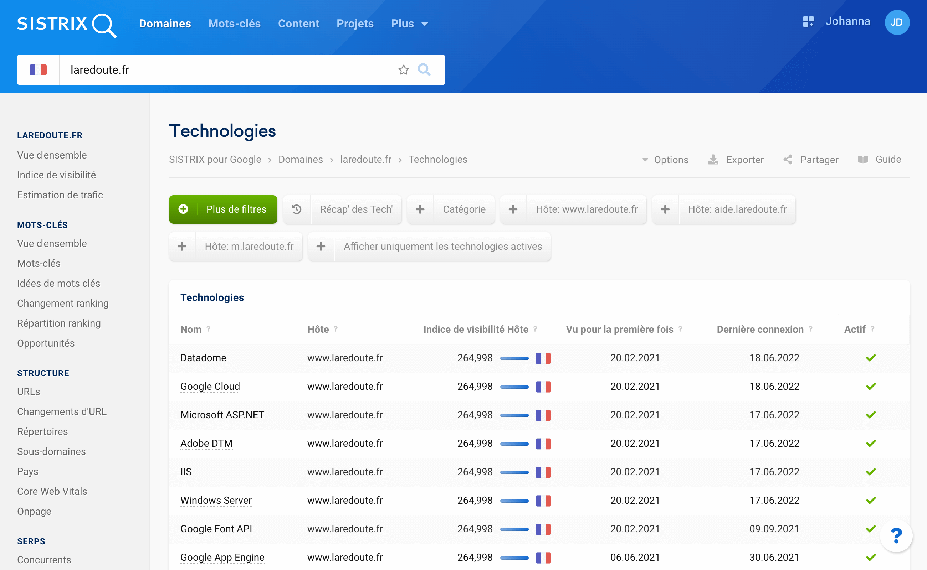Click the Domaines breadcrumb link
Screen dimensions: 927x570
(x=301, y=160)
